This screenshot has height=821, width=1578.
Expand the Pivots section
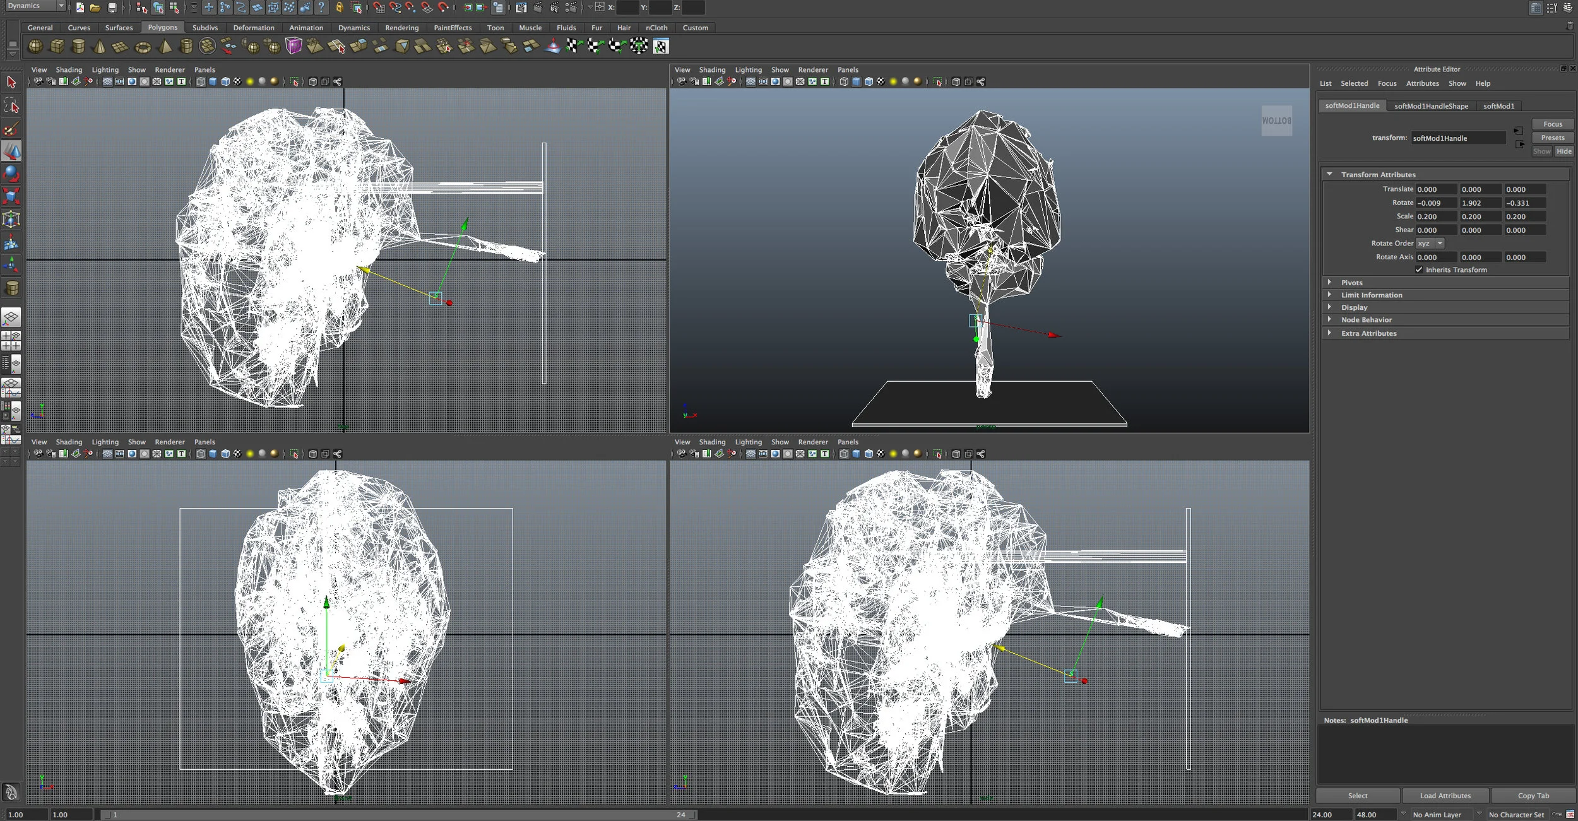[1330, 282]
